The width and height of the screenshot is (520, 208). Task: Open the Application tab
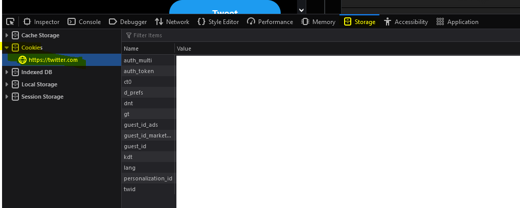(x=457, y=22)
